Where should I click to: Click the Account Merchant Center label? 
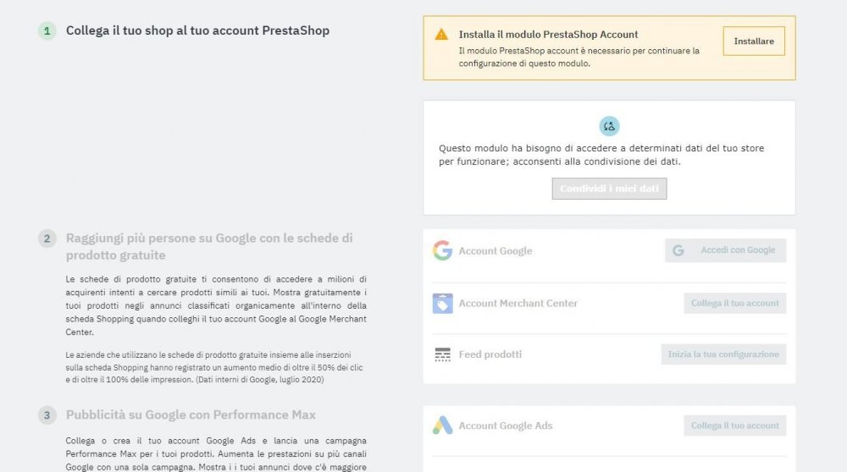click(x=518, y=303)
